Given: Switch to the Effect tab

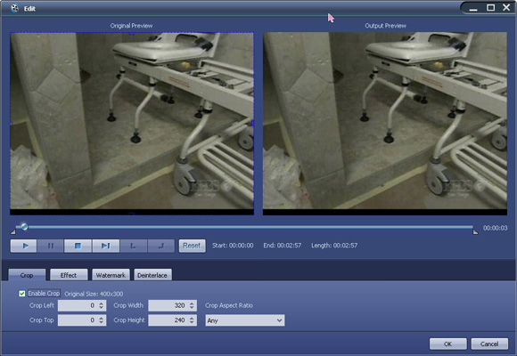Looking at the screenshot, I should click(69, 275).
